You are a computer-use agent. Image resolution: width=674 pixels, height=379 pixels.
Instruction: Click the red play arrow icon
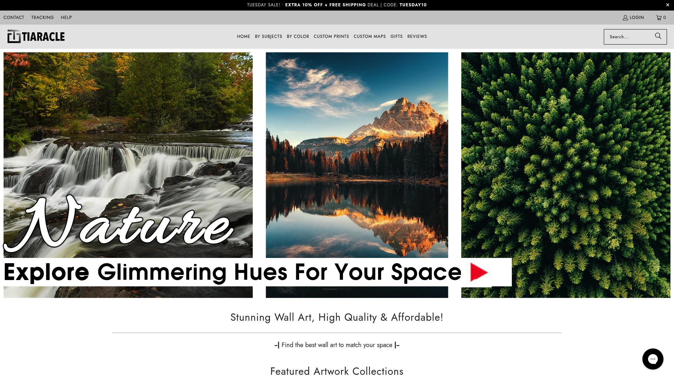tap(479, 272)
